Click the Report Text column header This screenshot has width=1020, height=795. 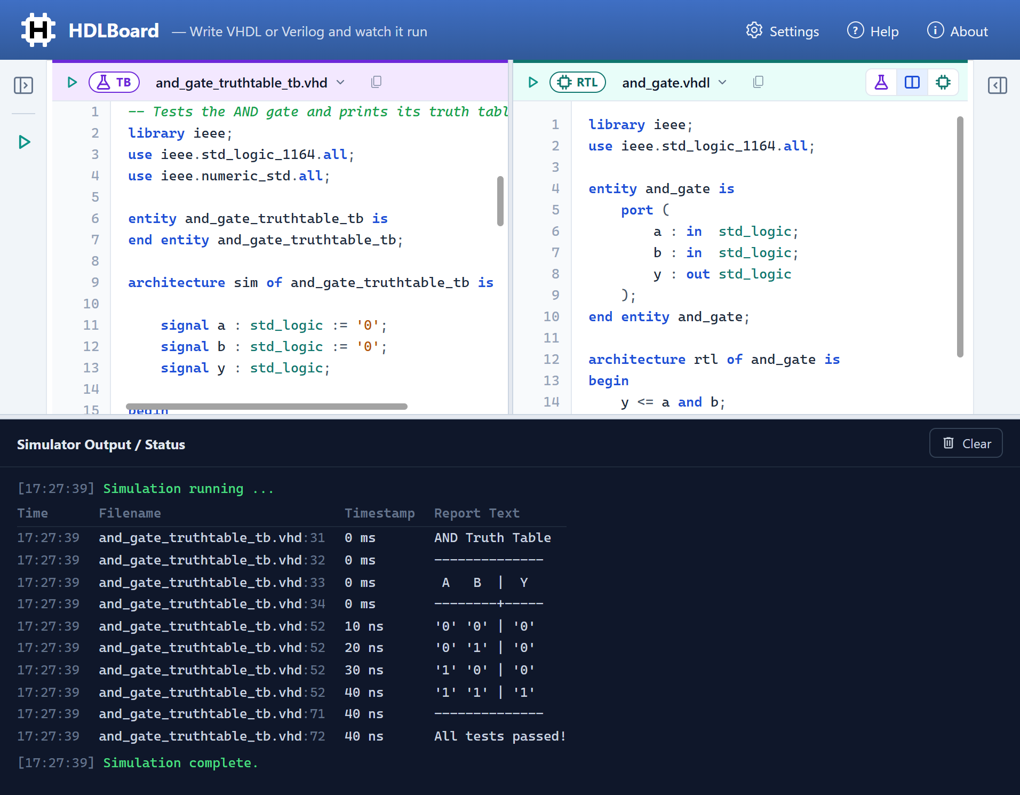coord(477,513)
